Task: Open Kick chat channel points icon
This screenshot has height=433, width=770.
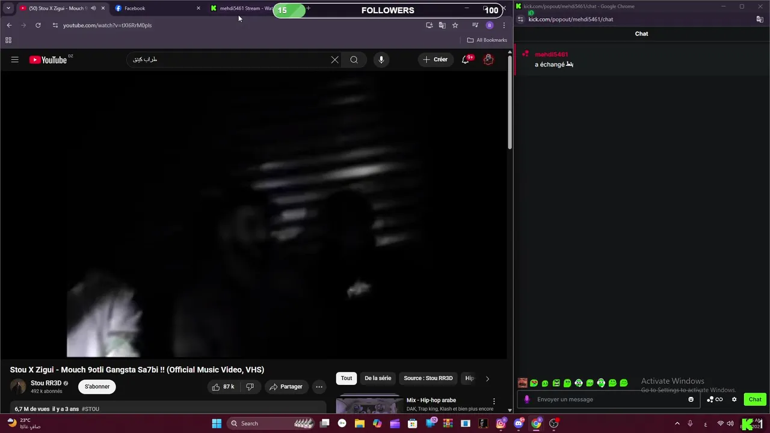Action: click(x=715, y=399)
